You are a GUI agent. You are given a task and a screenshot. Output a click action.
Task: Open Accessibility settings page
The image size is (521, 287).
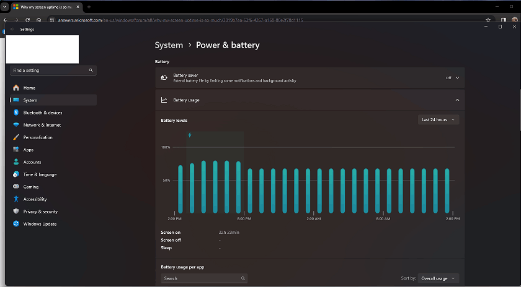click(x=53, y=199)
